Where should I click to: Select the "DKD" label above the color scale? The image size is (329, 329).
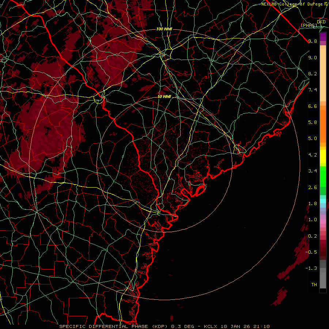coord(321,22)
